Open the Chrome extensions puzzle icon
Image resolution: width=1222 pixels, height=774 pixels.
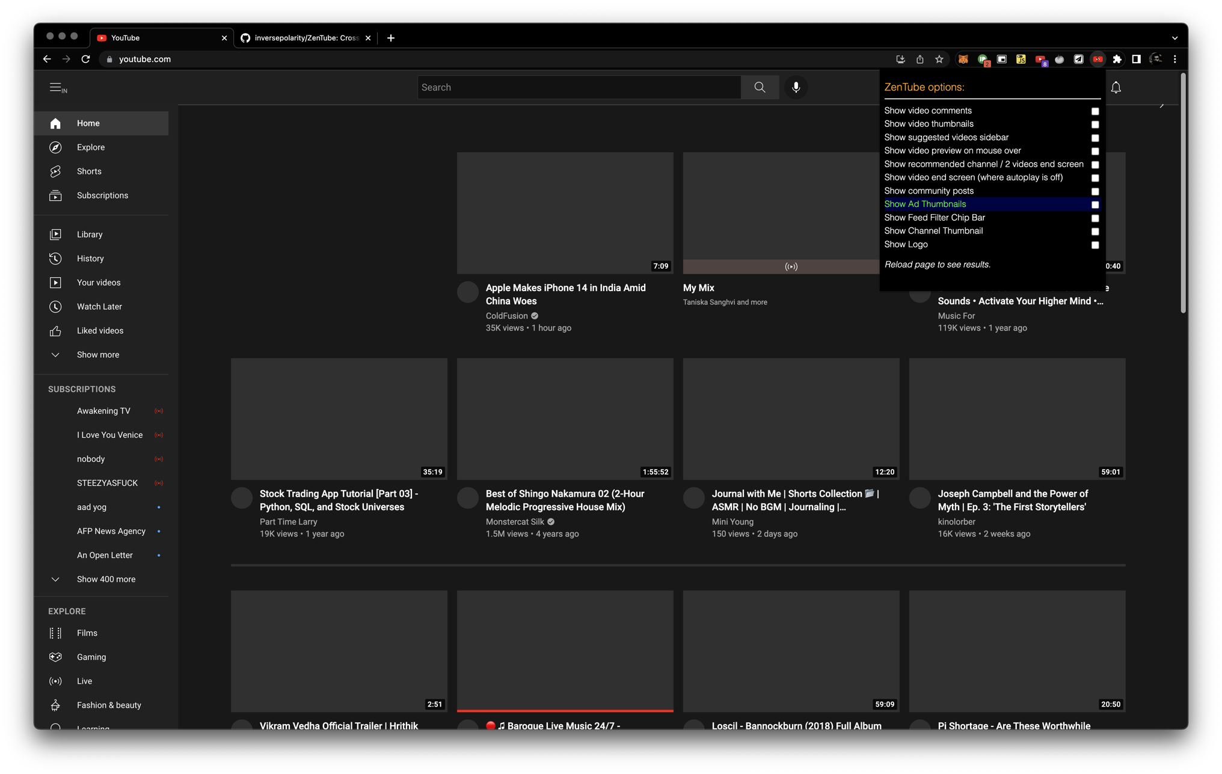pos(1117,59)
